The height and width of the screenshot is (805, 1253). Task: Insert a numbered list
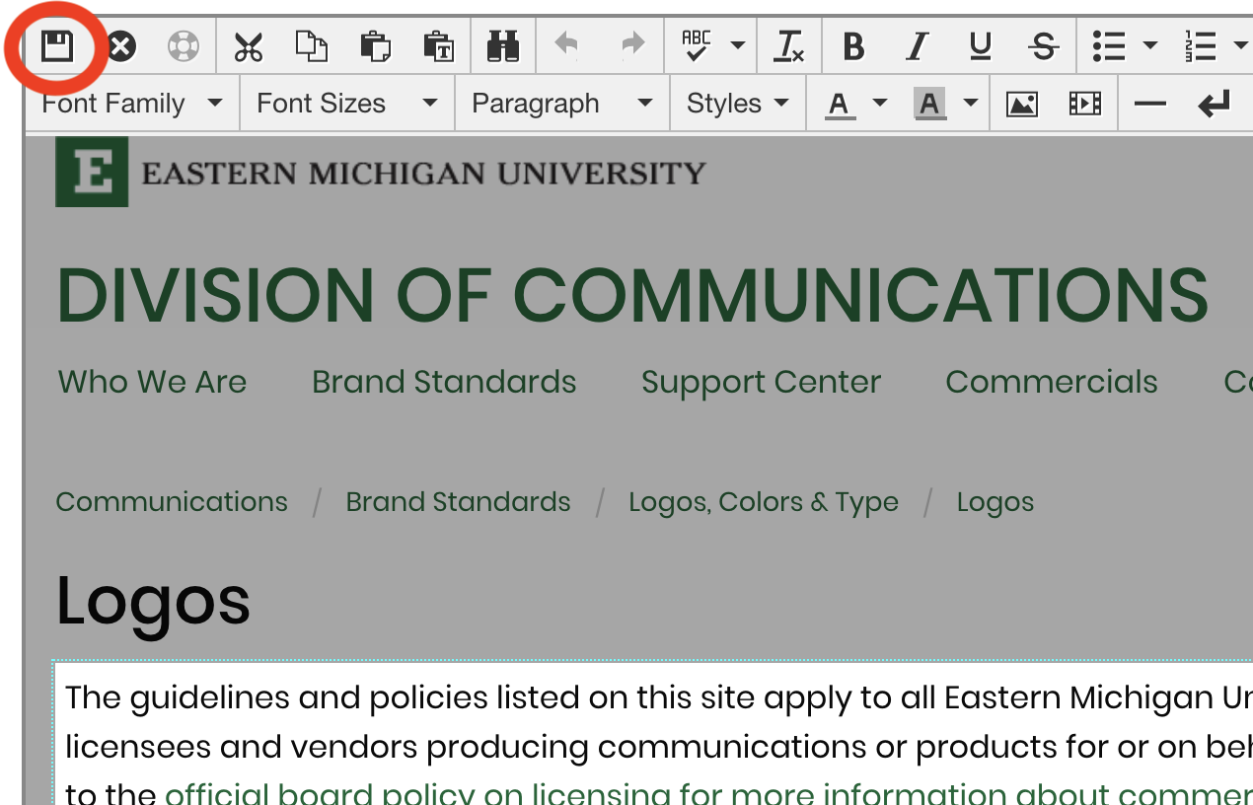pos(1201,46)
